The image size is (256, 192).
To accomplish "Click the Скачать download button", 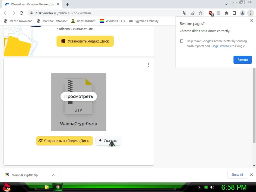I will 108,141.
